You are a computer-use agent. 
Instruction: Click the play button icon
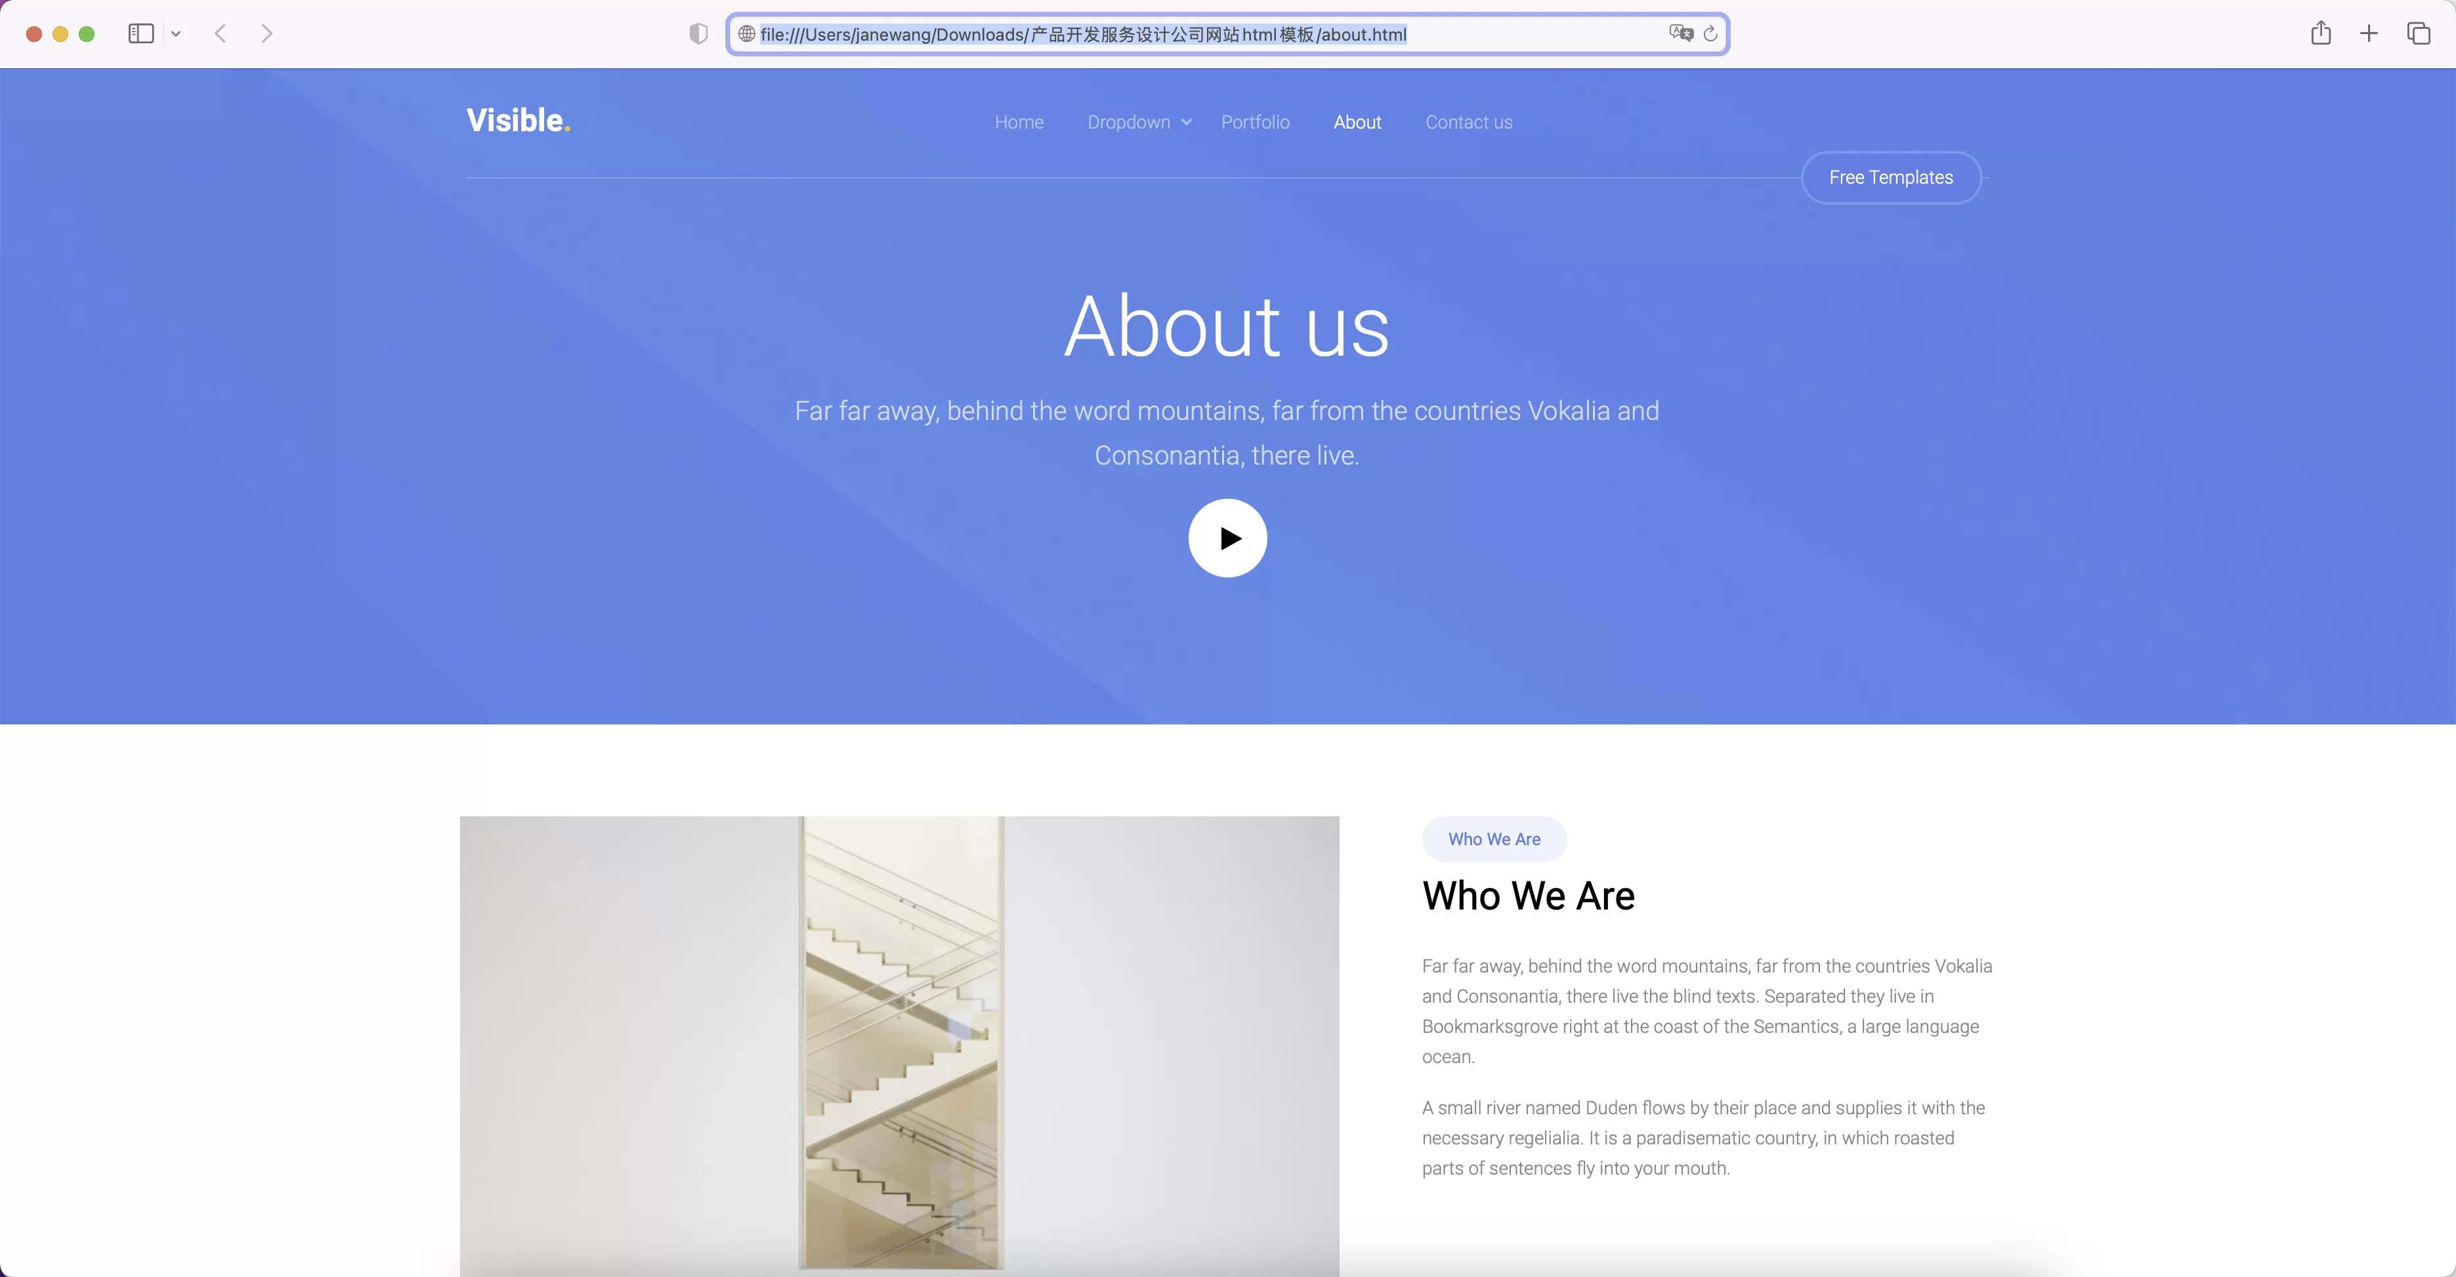coord(1227,537)
